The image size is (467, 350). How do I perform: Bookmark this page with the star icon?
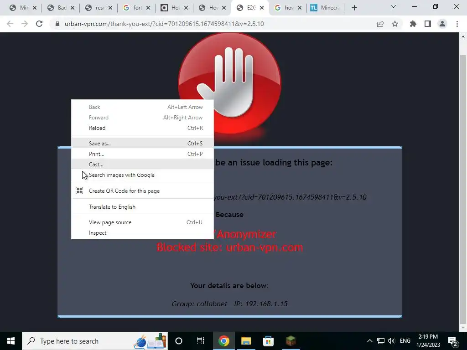tap(395, 24)
